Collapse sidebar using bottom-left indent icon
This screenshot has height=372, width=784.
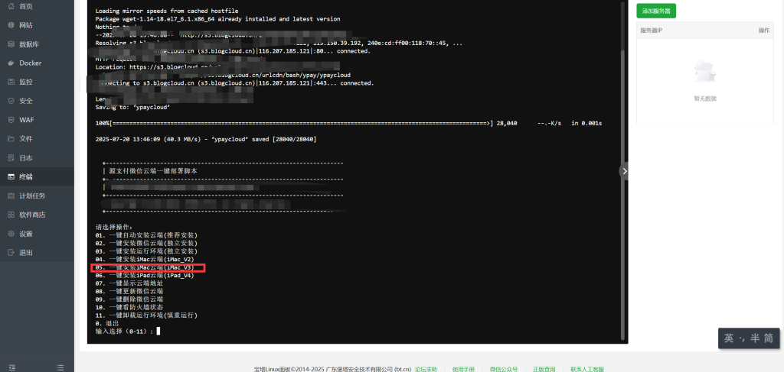point(12,367)
